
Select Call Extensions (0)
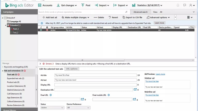14,94
